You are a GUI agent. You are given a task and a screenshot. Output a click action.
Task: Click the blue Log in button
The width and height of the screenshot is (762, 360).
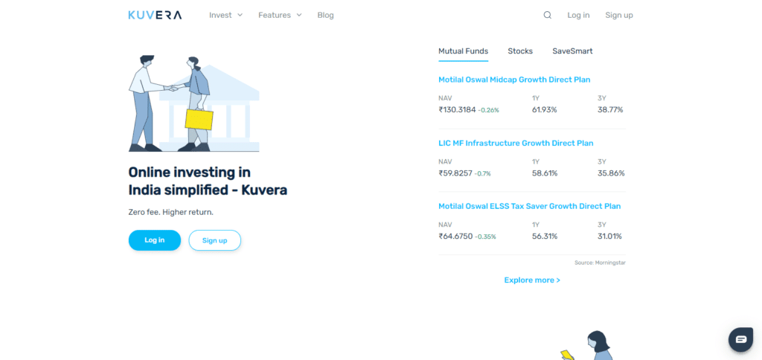pos(155,240)
